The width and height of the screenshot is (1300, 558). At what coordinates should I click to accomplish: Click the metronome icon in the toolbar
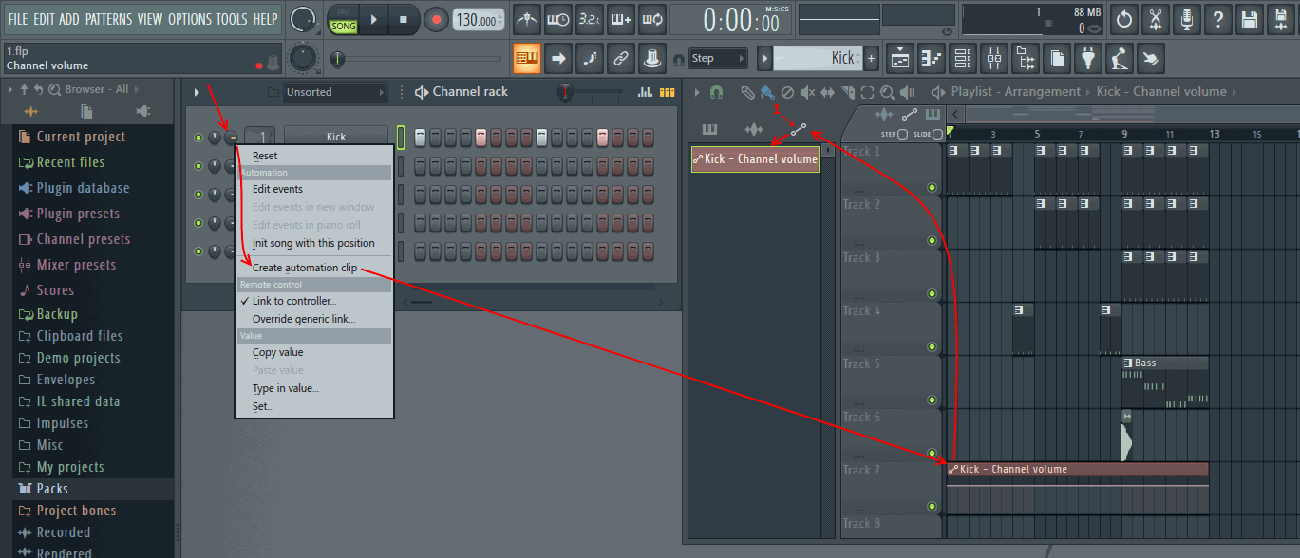tap(526, 19)
